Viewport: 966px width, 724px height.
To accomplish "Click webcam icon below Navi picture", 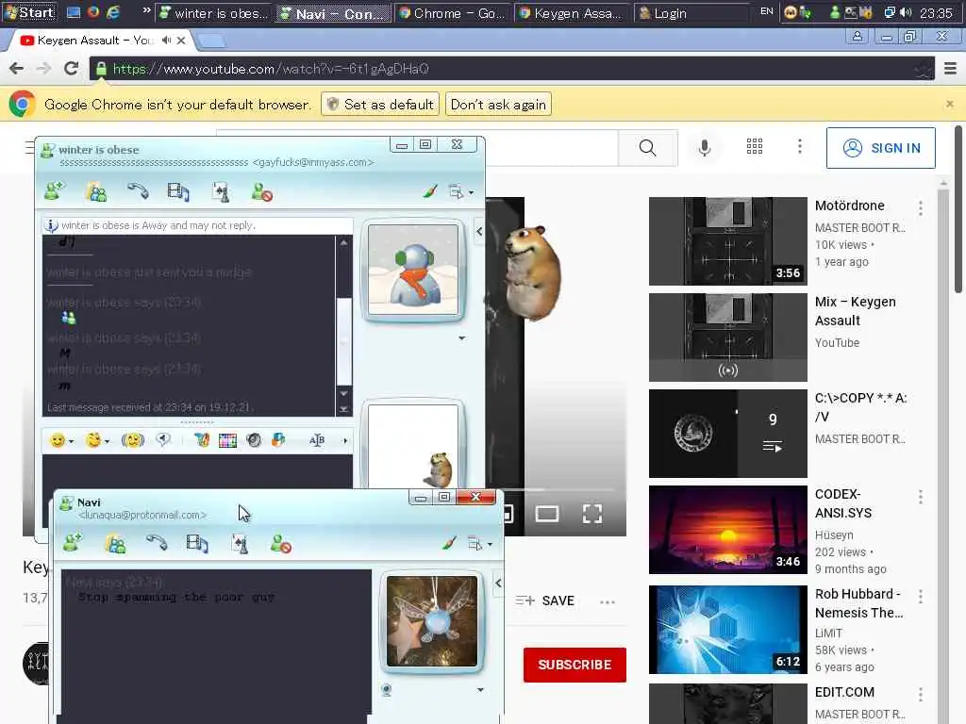I will tap(387, 689).
